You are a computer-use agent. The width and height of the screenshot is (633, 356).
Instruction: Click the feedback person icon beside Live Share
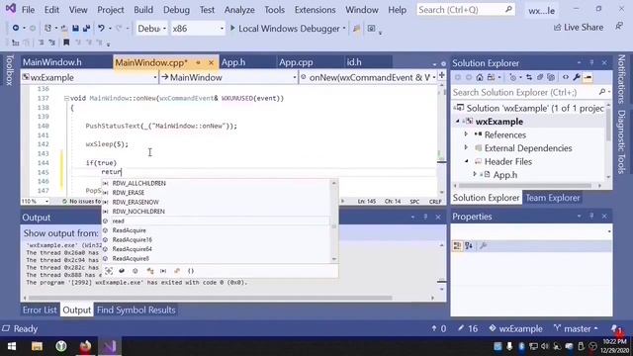[619, 27]
